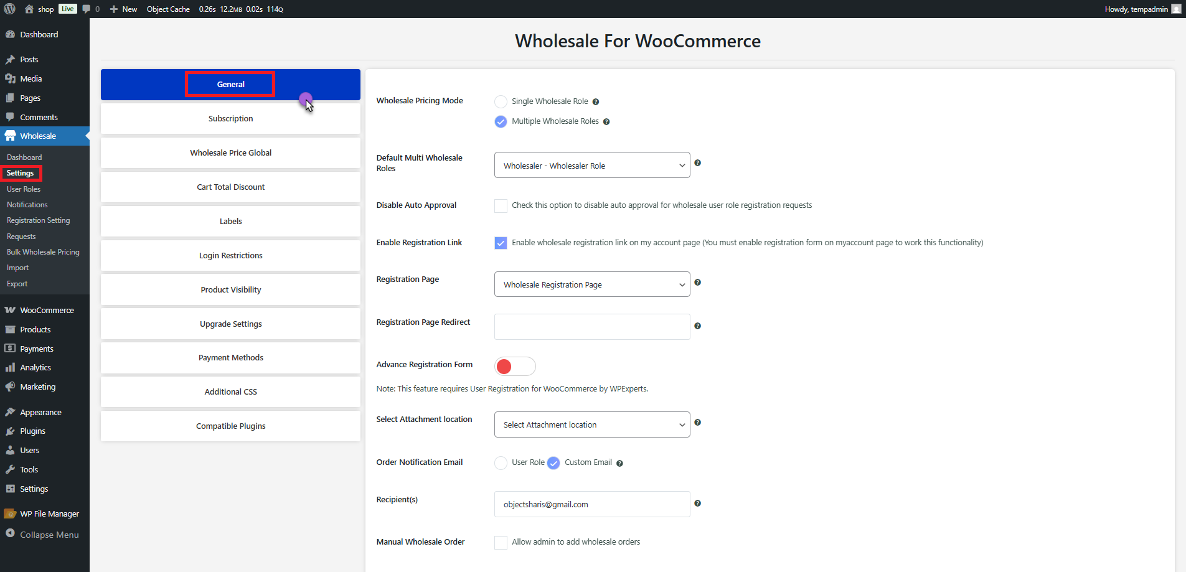The width and height of the screenshot is (1186, 572).
Task: Open the Plugins icon in the sidebar
Action: tap(11, 431)
